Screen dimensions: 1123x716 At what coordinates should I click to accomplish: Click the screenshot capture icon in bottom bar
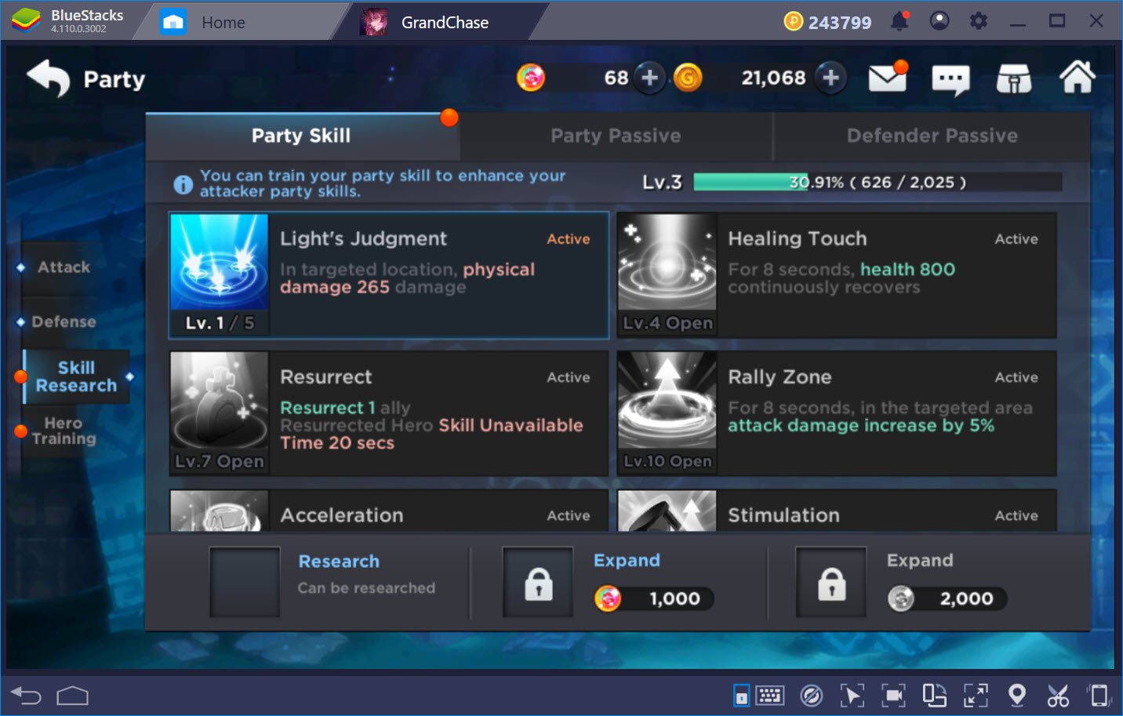point(893,696)
